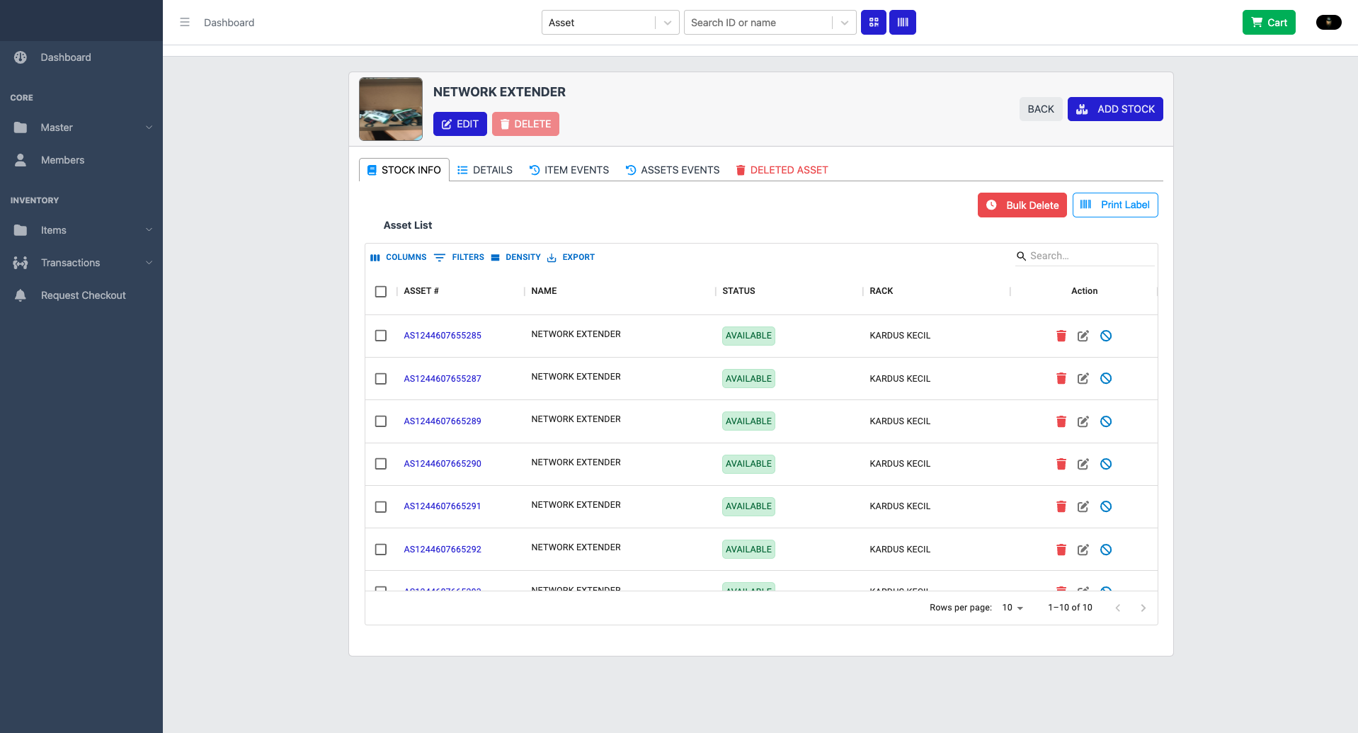
Task: Open rows per page dropdown
Action: [x=1012, y=608]
